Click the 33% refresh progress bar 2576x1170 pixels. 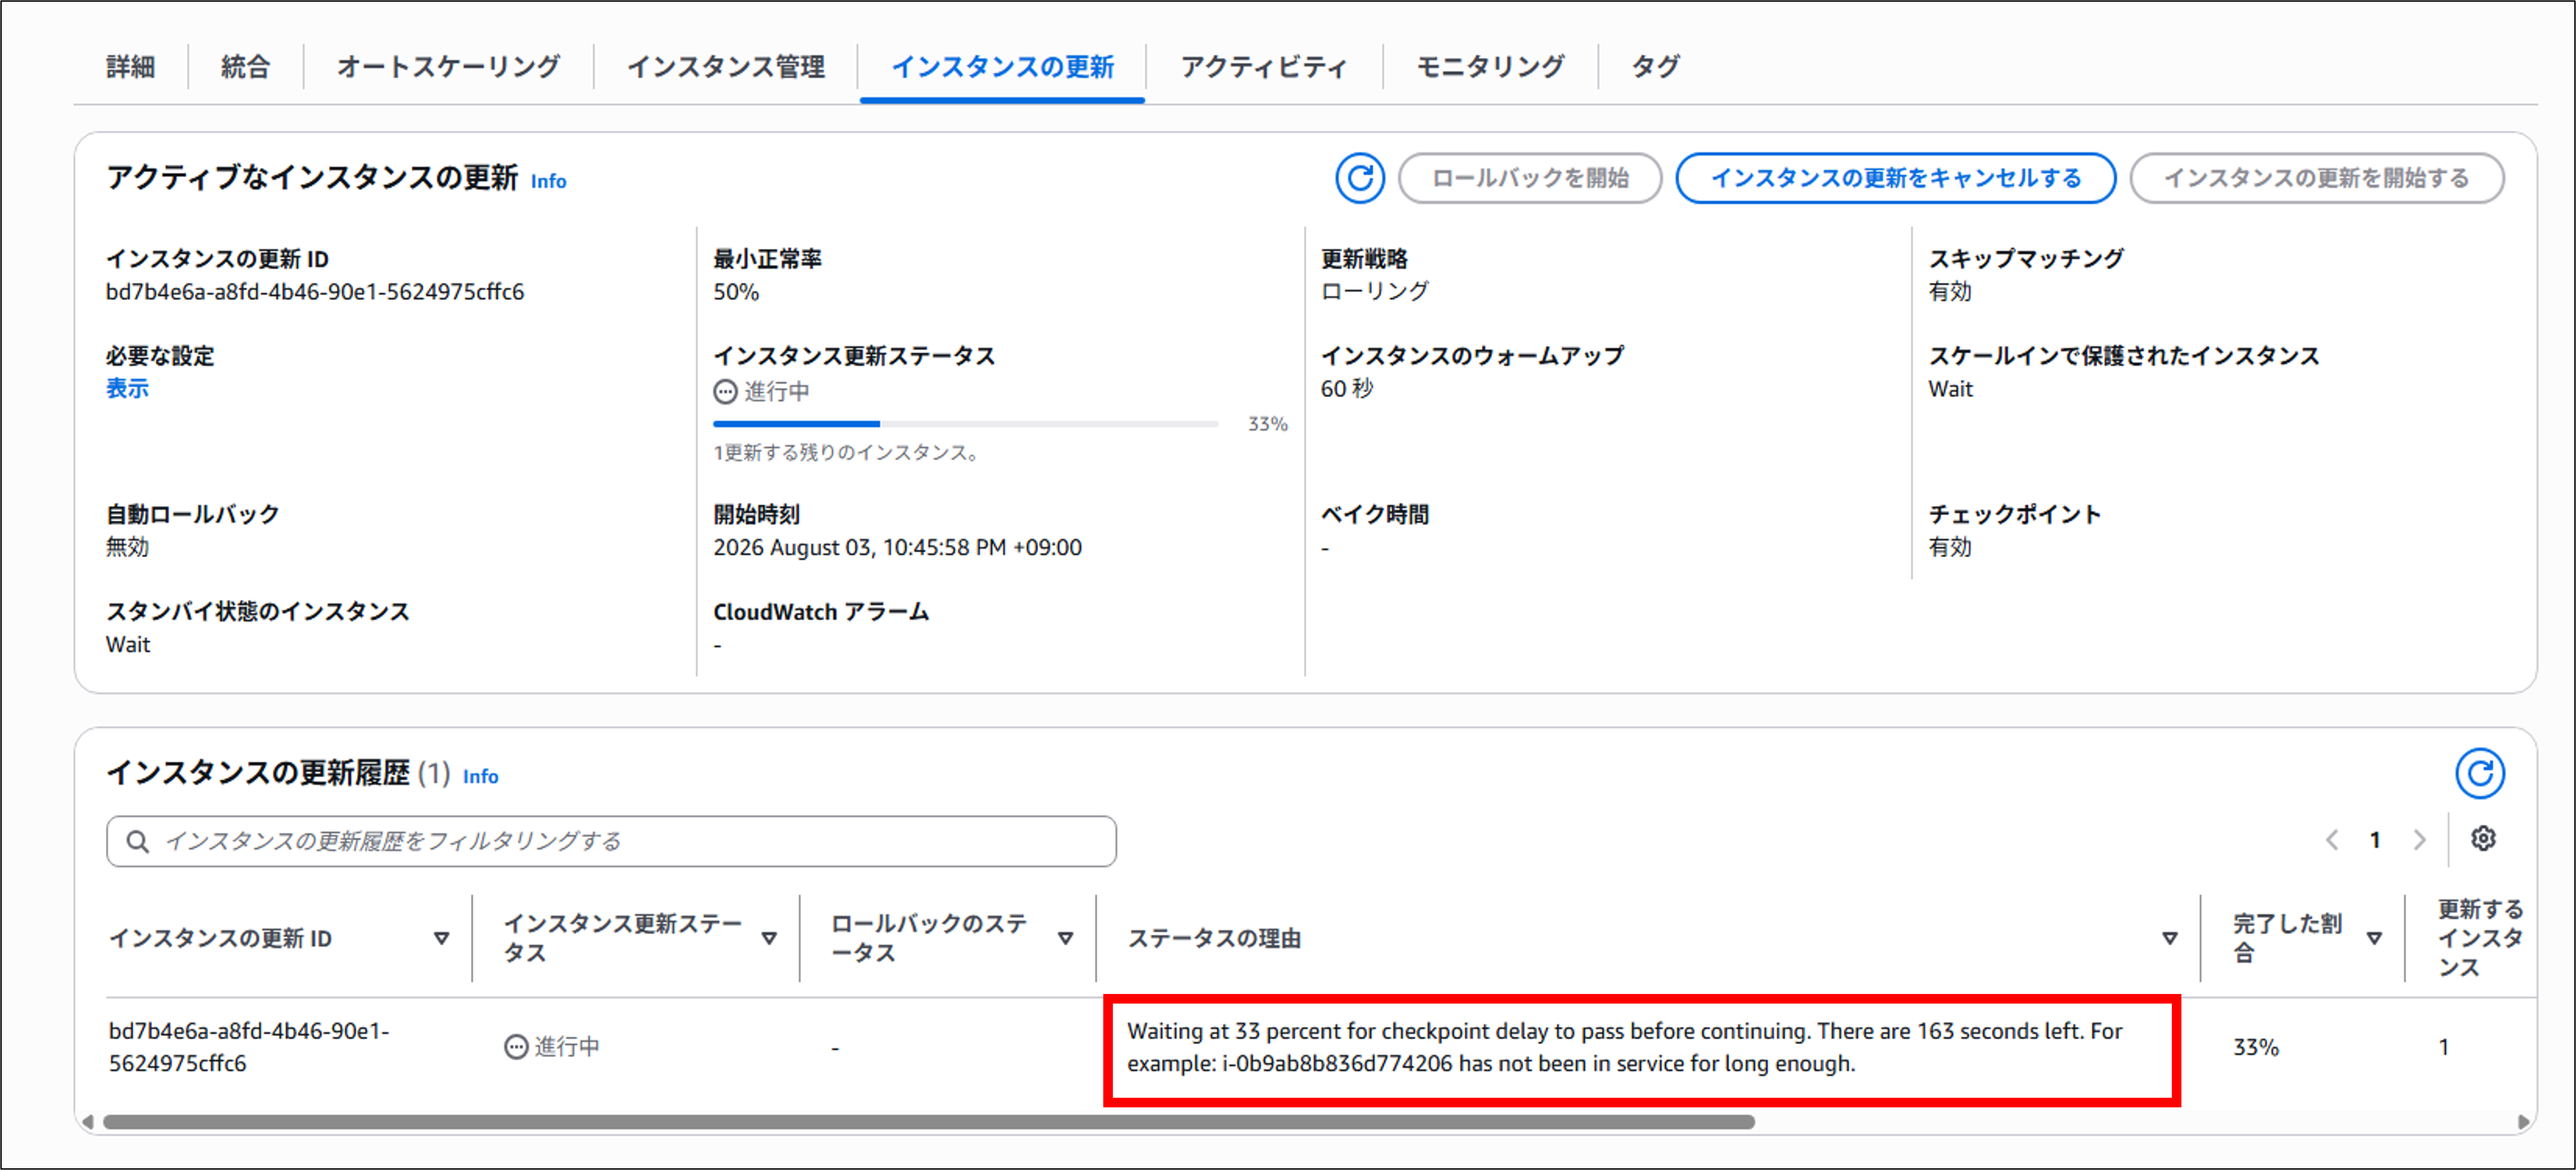965,424
